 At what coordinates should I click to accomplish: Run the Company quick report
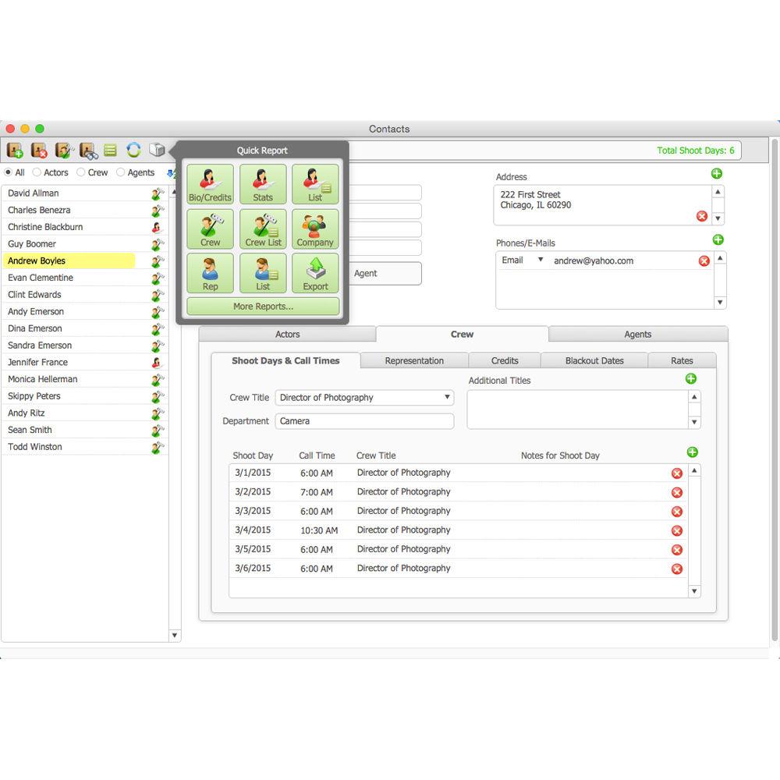(315, 229)
